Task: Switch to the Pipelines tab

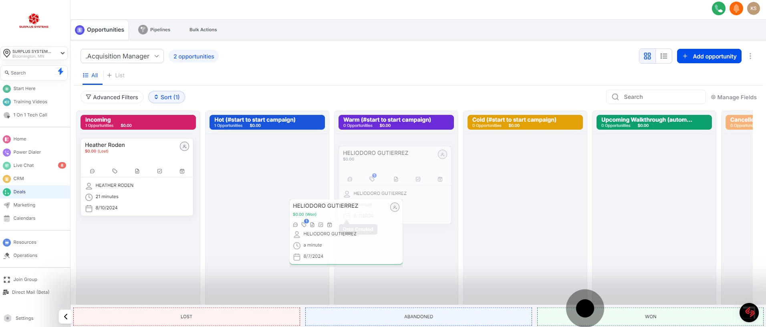Action: point(155,30)
